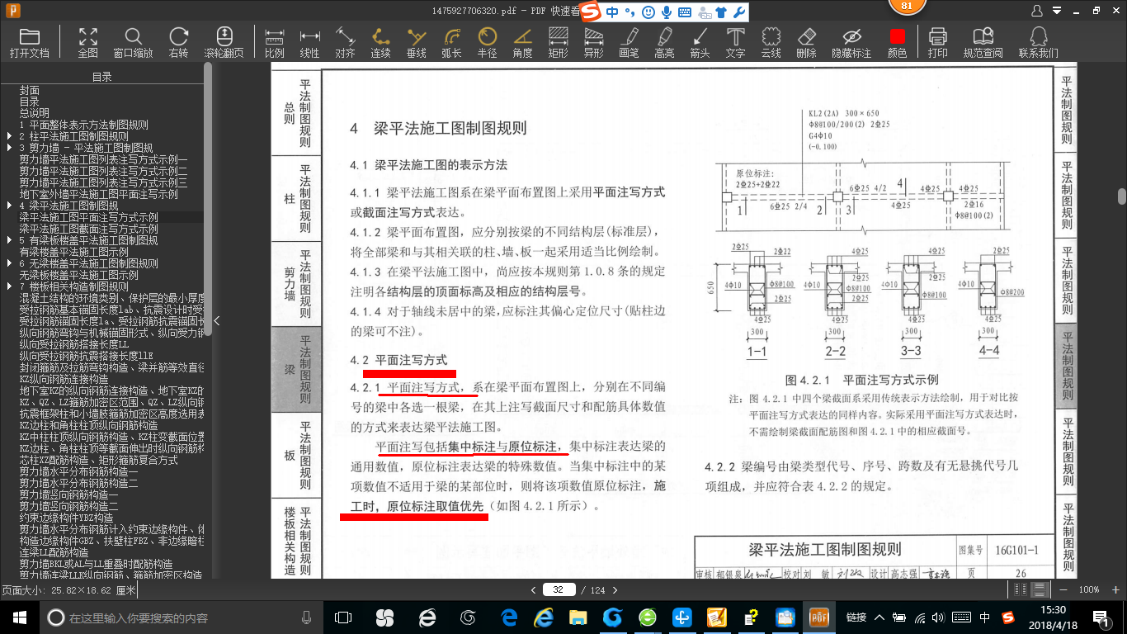Select the 比例 scale tool

tap(275, 43)
